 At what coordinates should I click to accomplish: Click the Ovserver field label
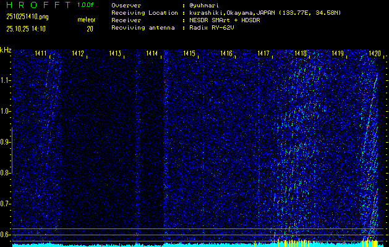tap(126, 6)
